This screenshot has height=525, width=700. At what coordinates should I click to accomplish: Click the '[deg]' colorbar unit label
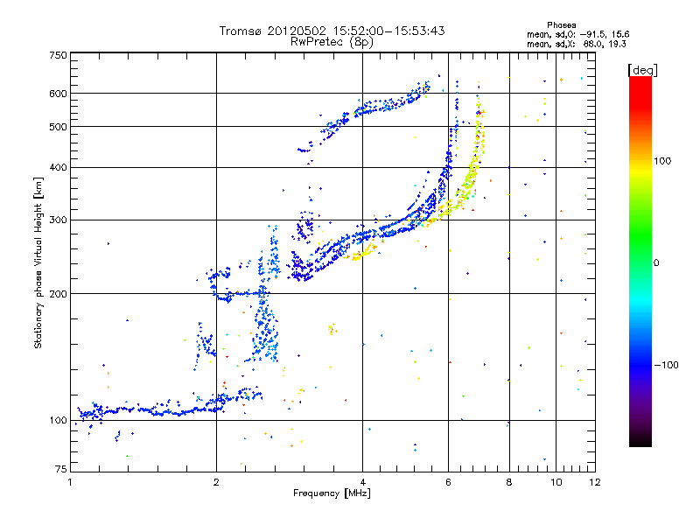coord(642,70)
